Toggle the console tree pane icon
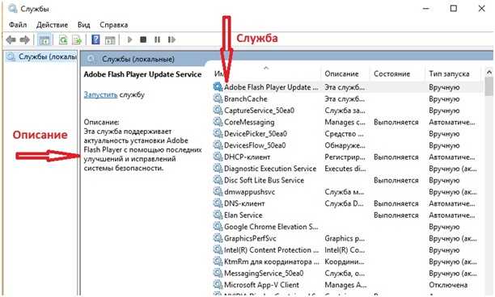Viewport: 495px width, 297px height. (x=44, y=40)
